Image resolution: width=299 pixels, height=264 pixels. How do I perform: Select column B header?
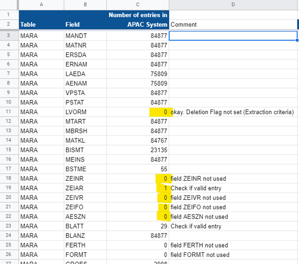(x=85, y=4)
